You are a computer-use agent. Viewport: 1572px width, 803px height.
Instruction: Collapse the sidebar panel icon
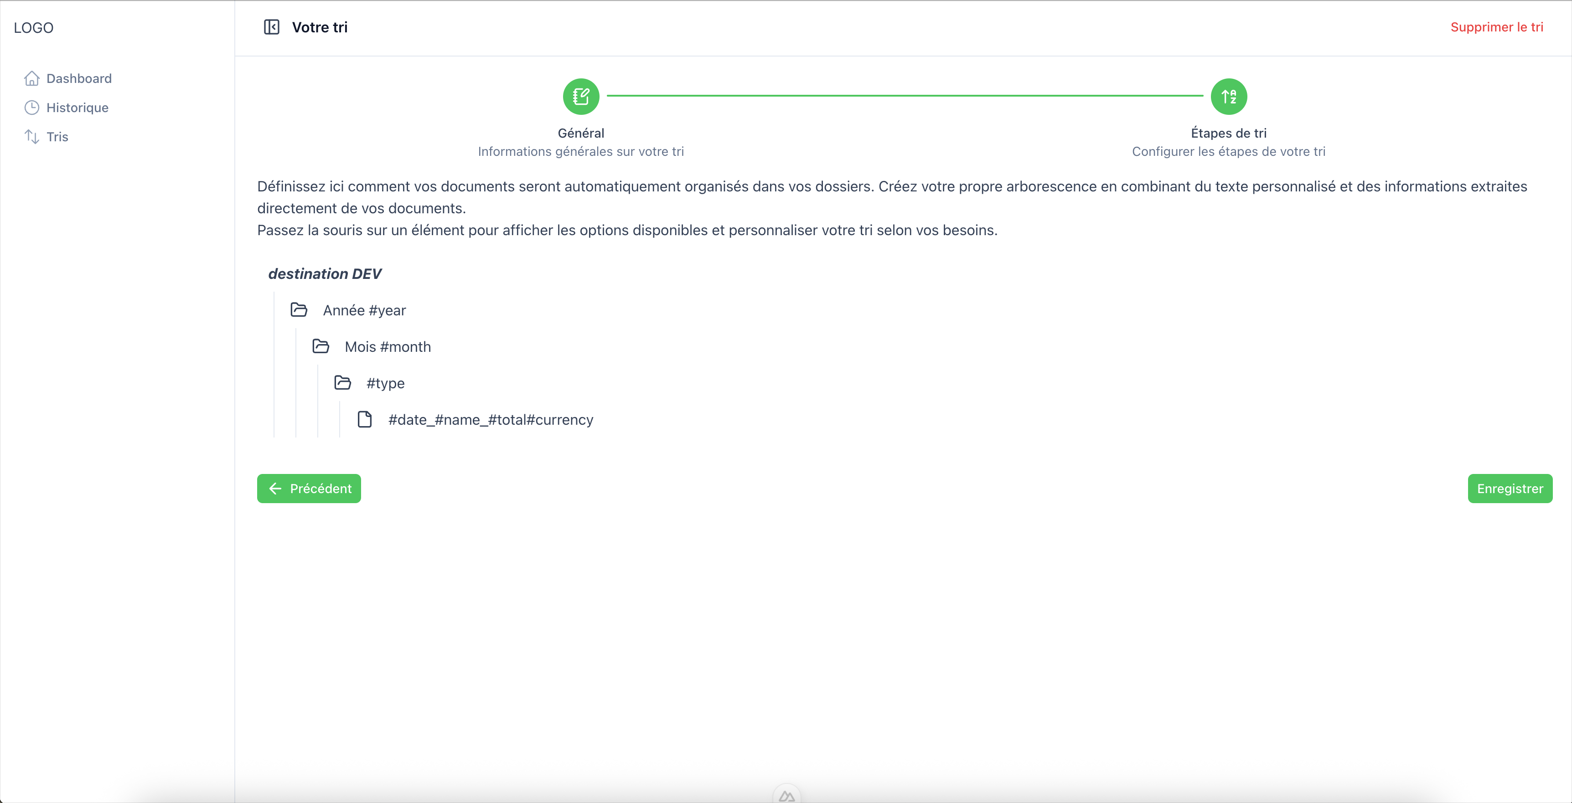pyautogui.click(x=272, y=27)
